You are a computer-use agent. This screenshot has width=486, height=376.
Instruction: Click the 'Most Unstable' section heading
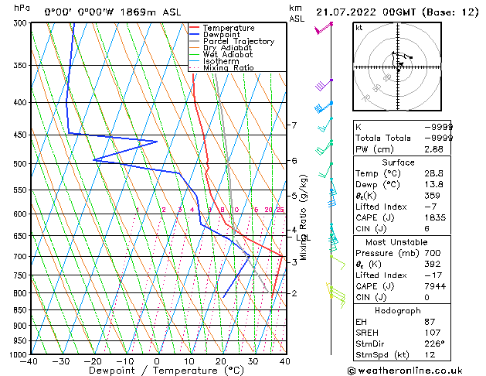(x=396, y=242)
